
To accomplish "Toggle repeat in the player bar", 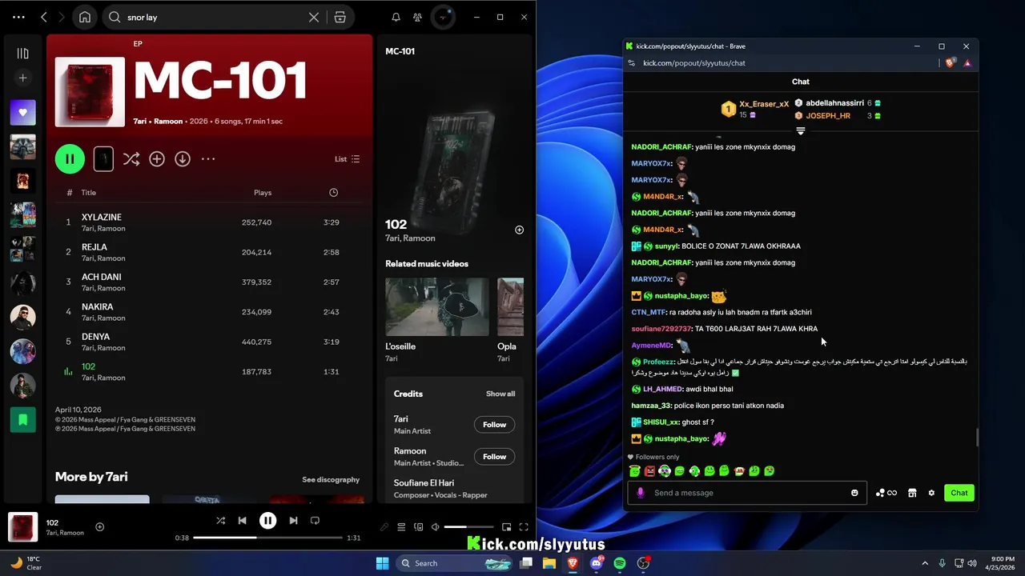I will pos(315,520).
